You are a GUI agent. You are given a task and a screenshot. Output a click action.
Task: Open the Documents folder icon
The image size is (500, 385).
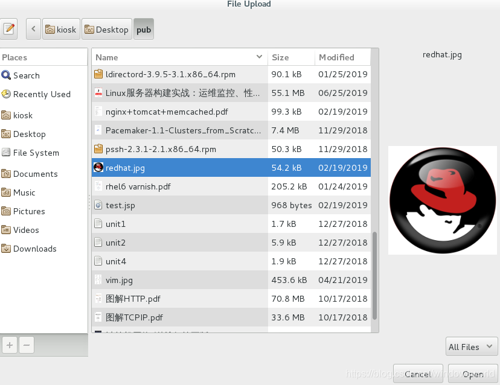(x=6, y=174)
